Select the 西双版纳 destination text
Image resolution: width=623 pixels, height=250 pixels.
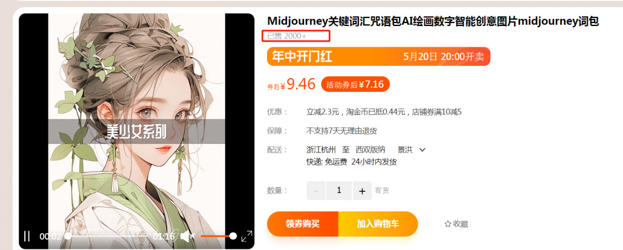pos(370,150)
